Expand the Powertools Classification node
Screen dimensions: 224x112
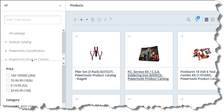[6, 51]
